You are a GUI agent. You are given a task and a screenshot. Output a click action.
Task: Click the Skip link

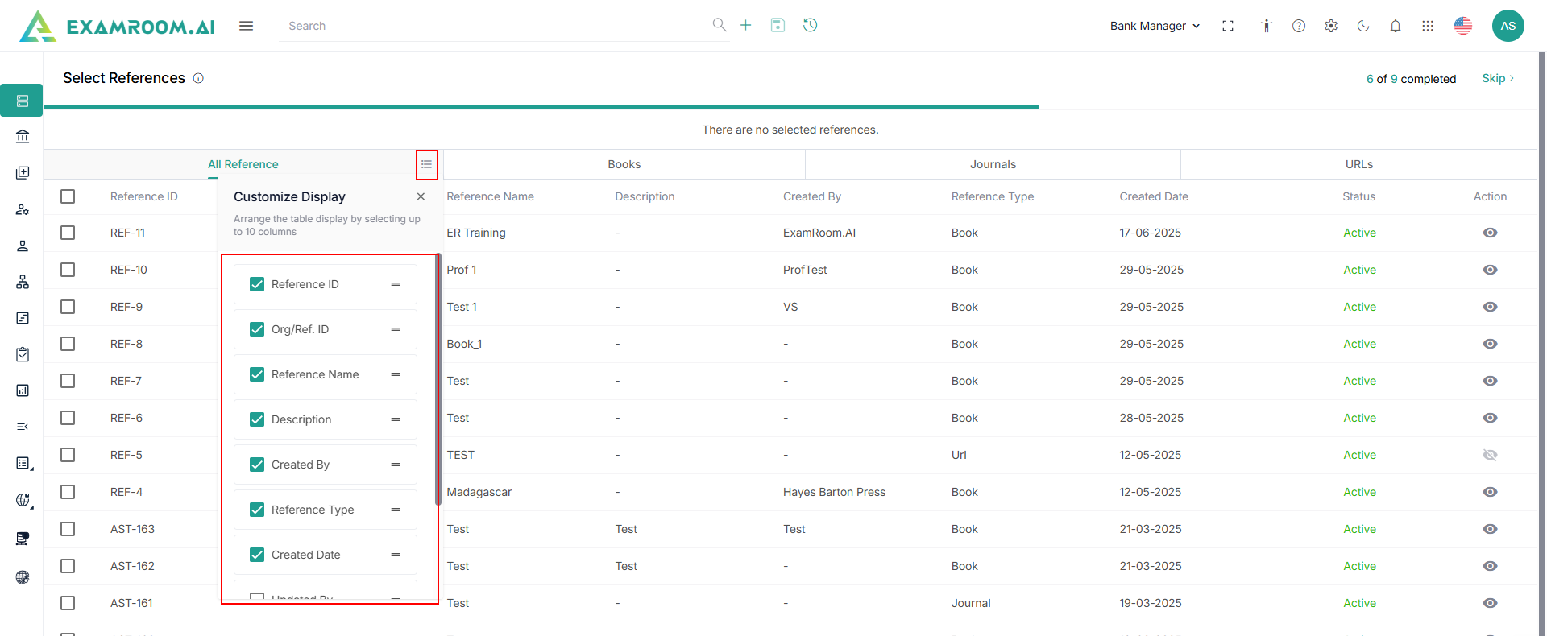click(x=1497, y=78)
